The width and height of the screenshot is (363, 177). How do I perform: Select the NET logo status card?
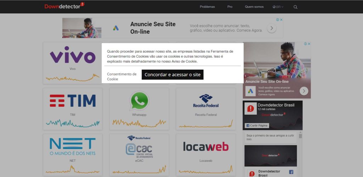click(72, 155)
